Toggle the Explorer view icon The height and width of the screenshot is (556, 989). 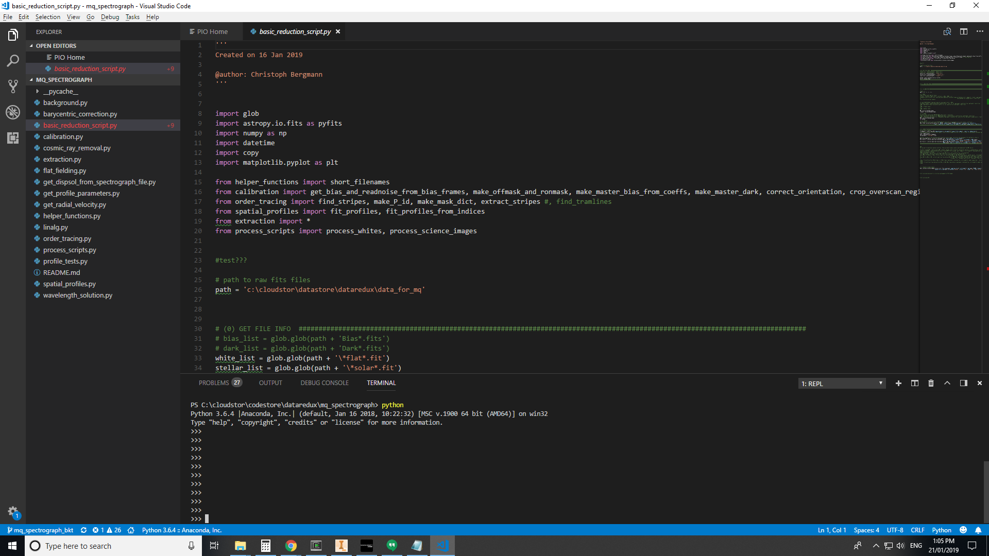13,35
